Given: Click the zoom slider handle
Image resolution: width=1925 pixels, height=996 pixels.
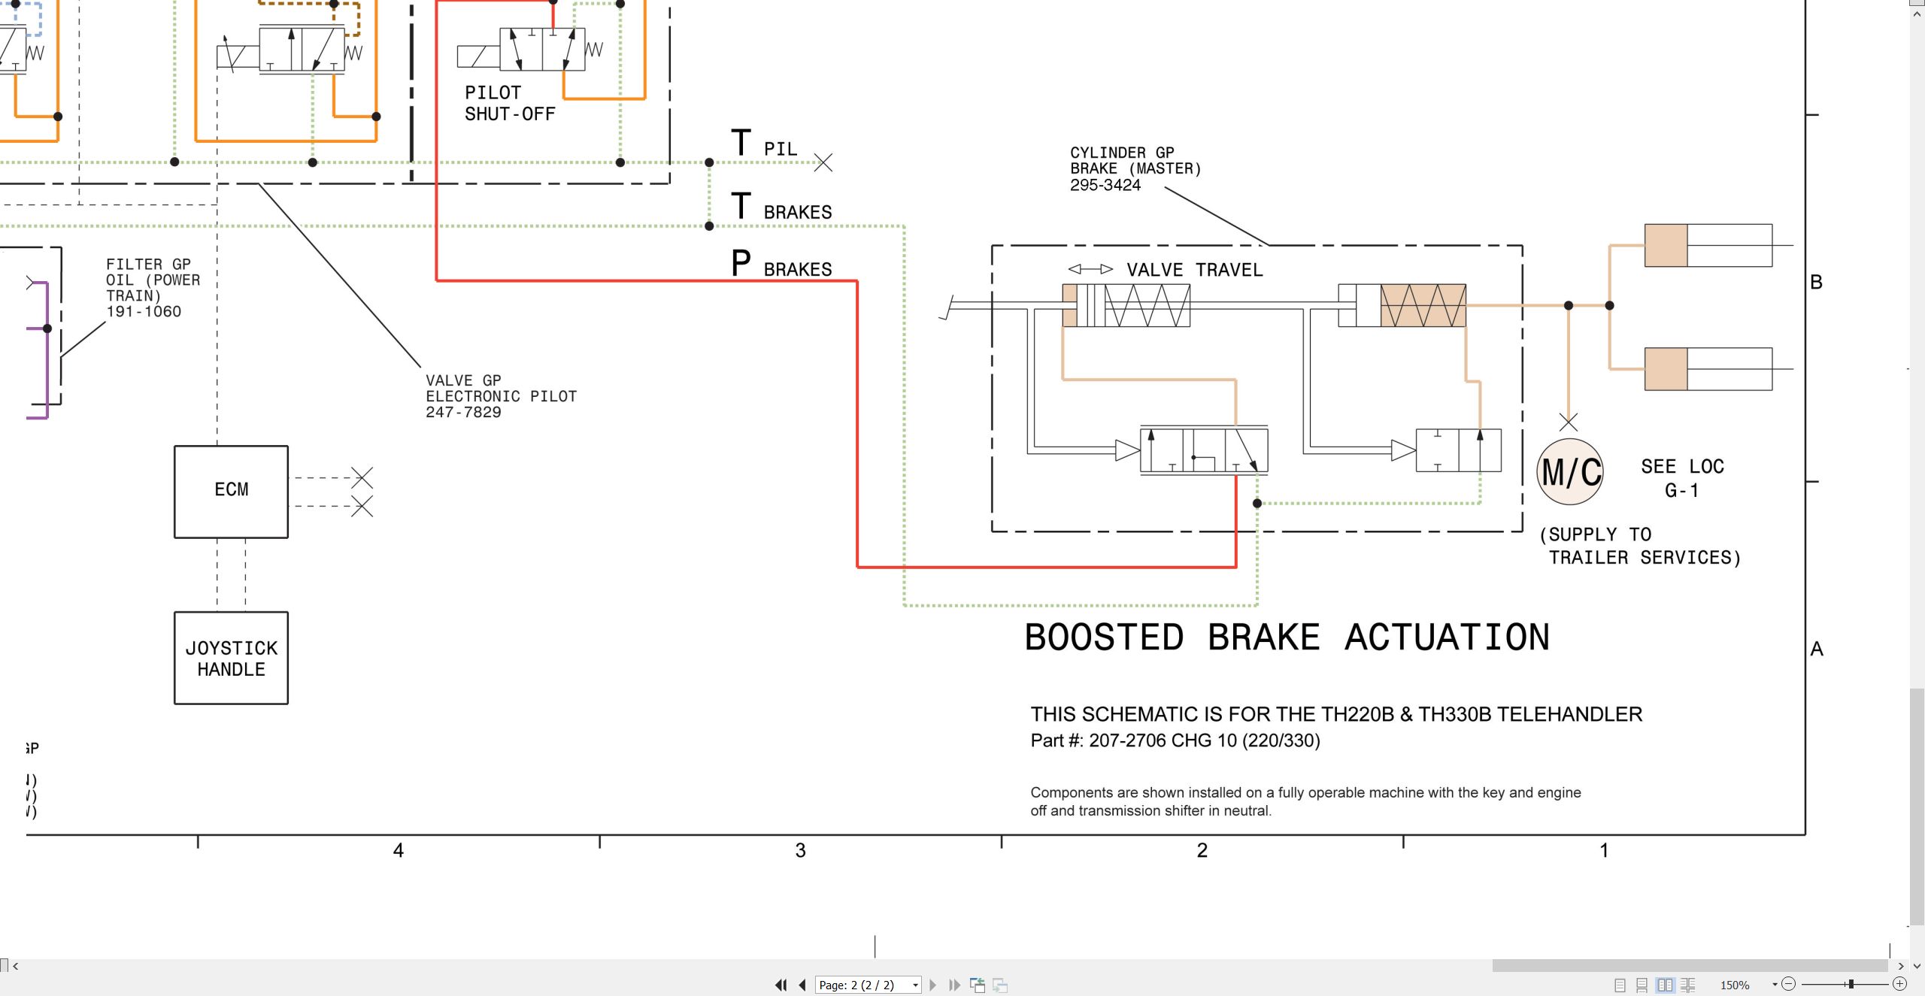Looking at the screenshot, I should (1851, 984).
